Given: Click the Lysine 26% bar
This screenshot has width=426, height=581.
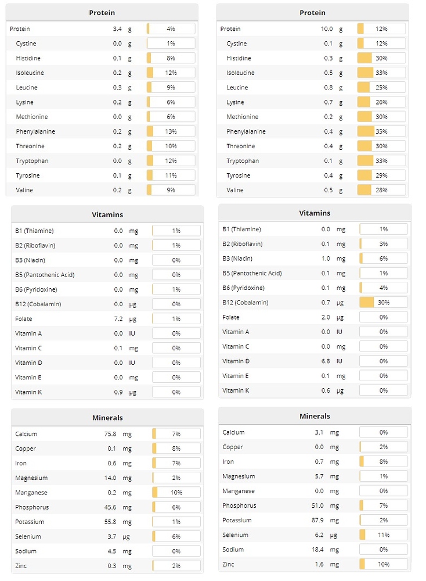Looking at the screenshot, I should point(381,102).
